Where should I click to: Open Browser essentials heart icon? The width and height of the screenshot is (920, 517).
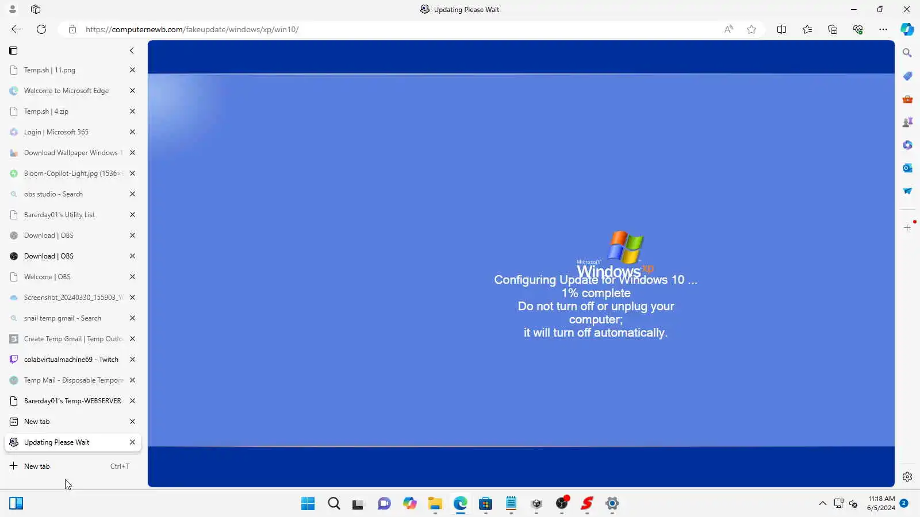pos(858,29)
